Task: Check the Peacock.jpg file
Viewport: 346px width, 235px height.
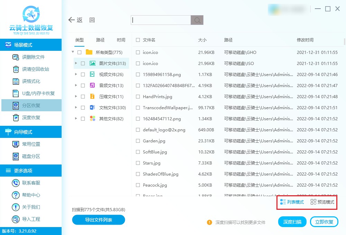Action: pos(138,185)
